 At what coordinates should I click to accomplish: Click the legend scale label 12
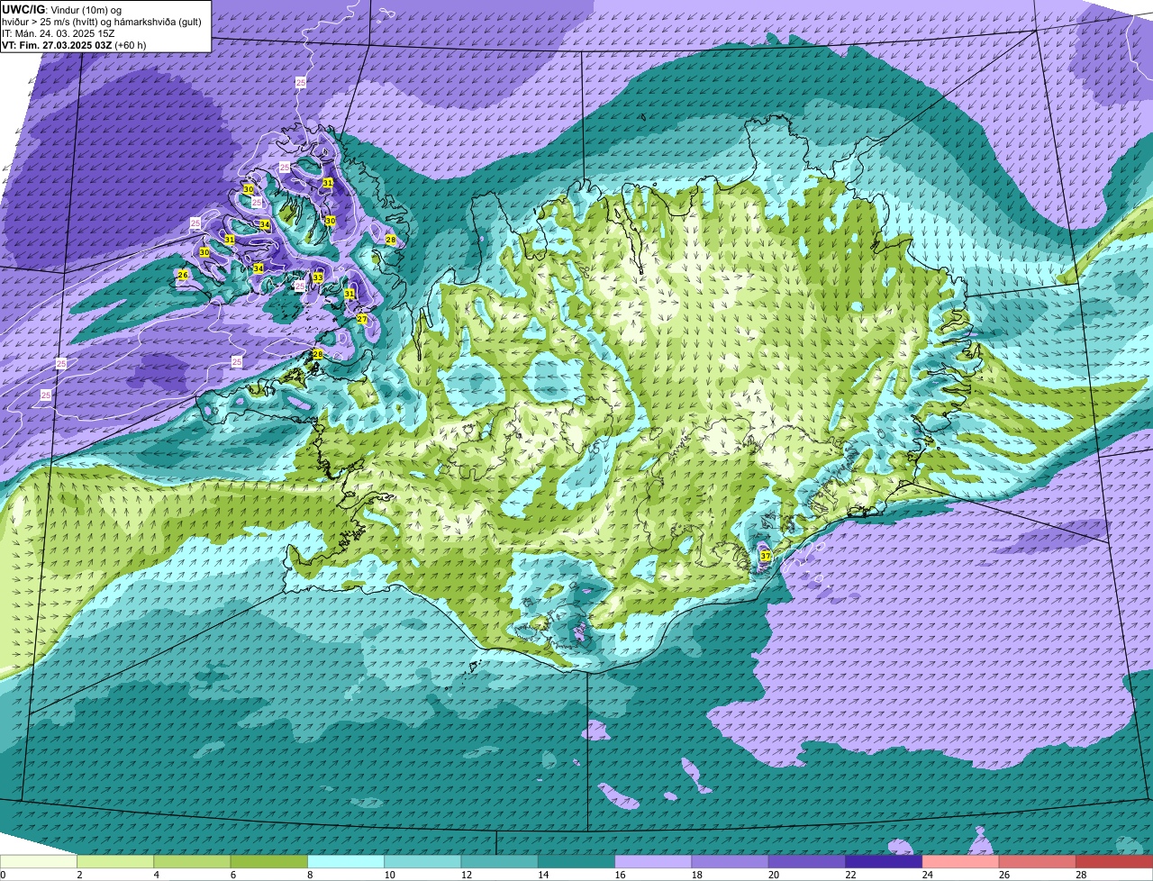pos(466,875)
